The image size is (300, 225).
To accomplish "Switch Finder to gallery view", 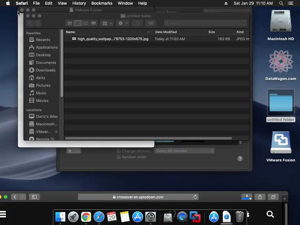I will pos(93,23).
